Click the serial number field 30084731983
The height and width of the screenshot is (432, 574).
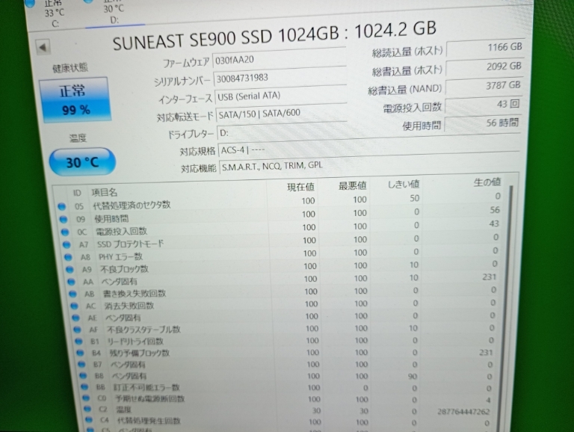click(x=280, y=78)
